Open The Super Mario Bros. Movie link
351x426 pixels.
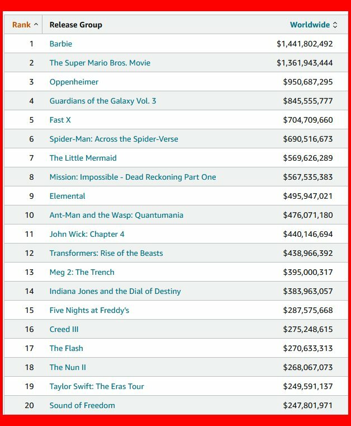point(99,63)
